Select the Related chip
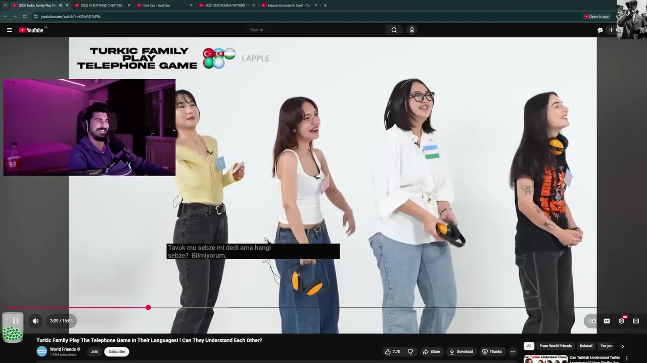 click(x=586, y=346)
